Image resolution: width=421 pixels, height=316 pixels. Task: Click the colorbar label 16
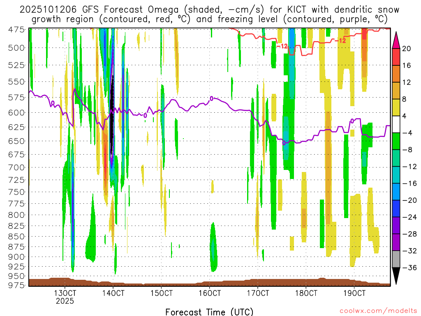pos(407,65)
